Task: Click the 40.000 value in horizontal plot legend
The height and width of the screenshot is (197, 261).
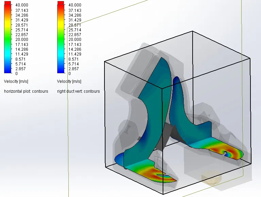Action: (22, 5)
